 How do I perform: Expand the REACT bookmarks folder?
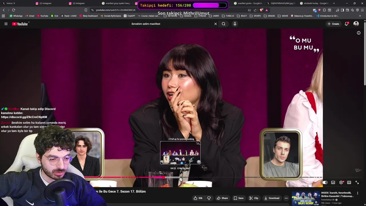242,16
